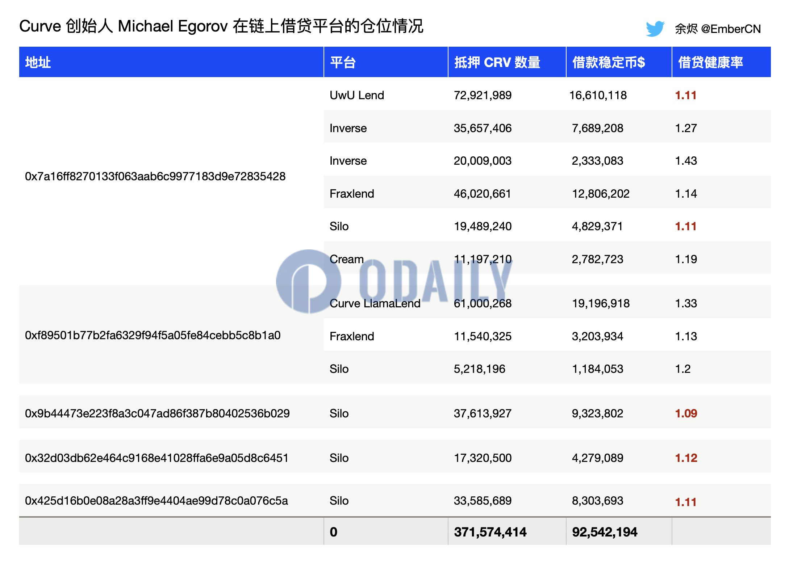Screen dimensions: 789x564
Task: Select address 0x32d03db62e464c9168e41028ffa6e9a05d8c6451
Action: (x=156, y=458)
